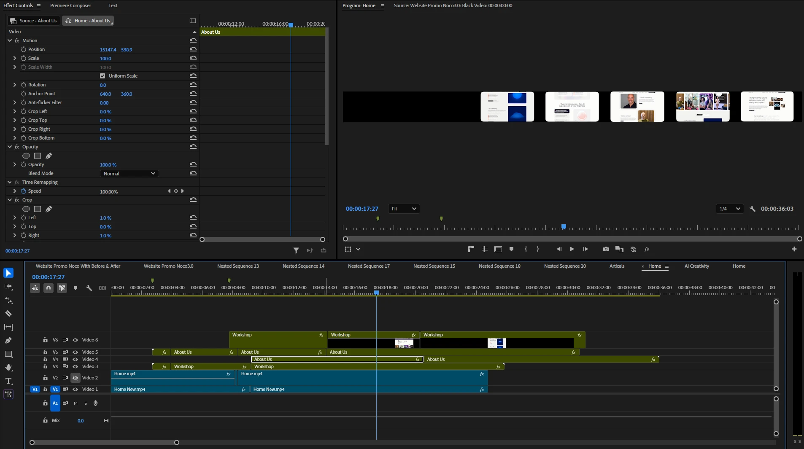
Task: Open the Articals timeline tab
Action: click(x=617, y=266)
